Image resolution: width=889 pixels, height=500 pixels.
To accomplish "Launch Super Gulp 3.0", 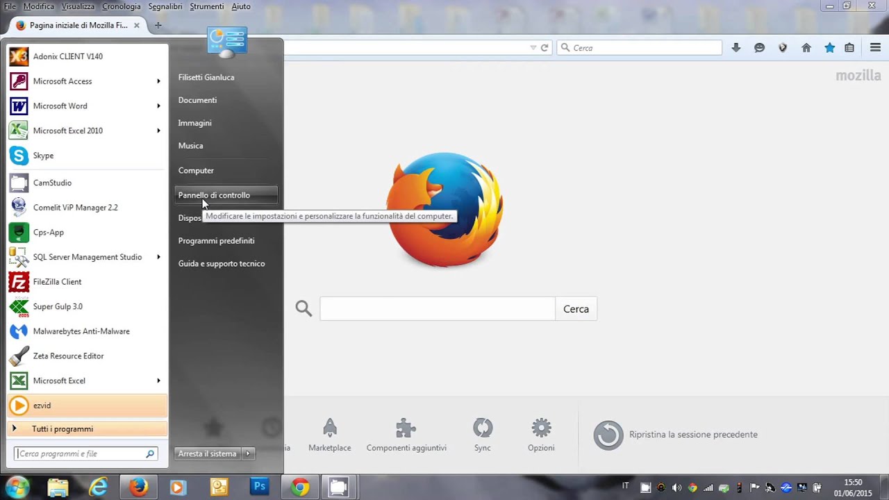I will (87, 306).
